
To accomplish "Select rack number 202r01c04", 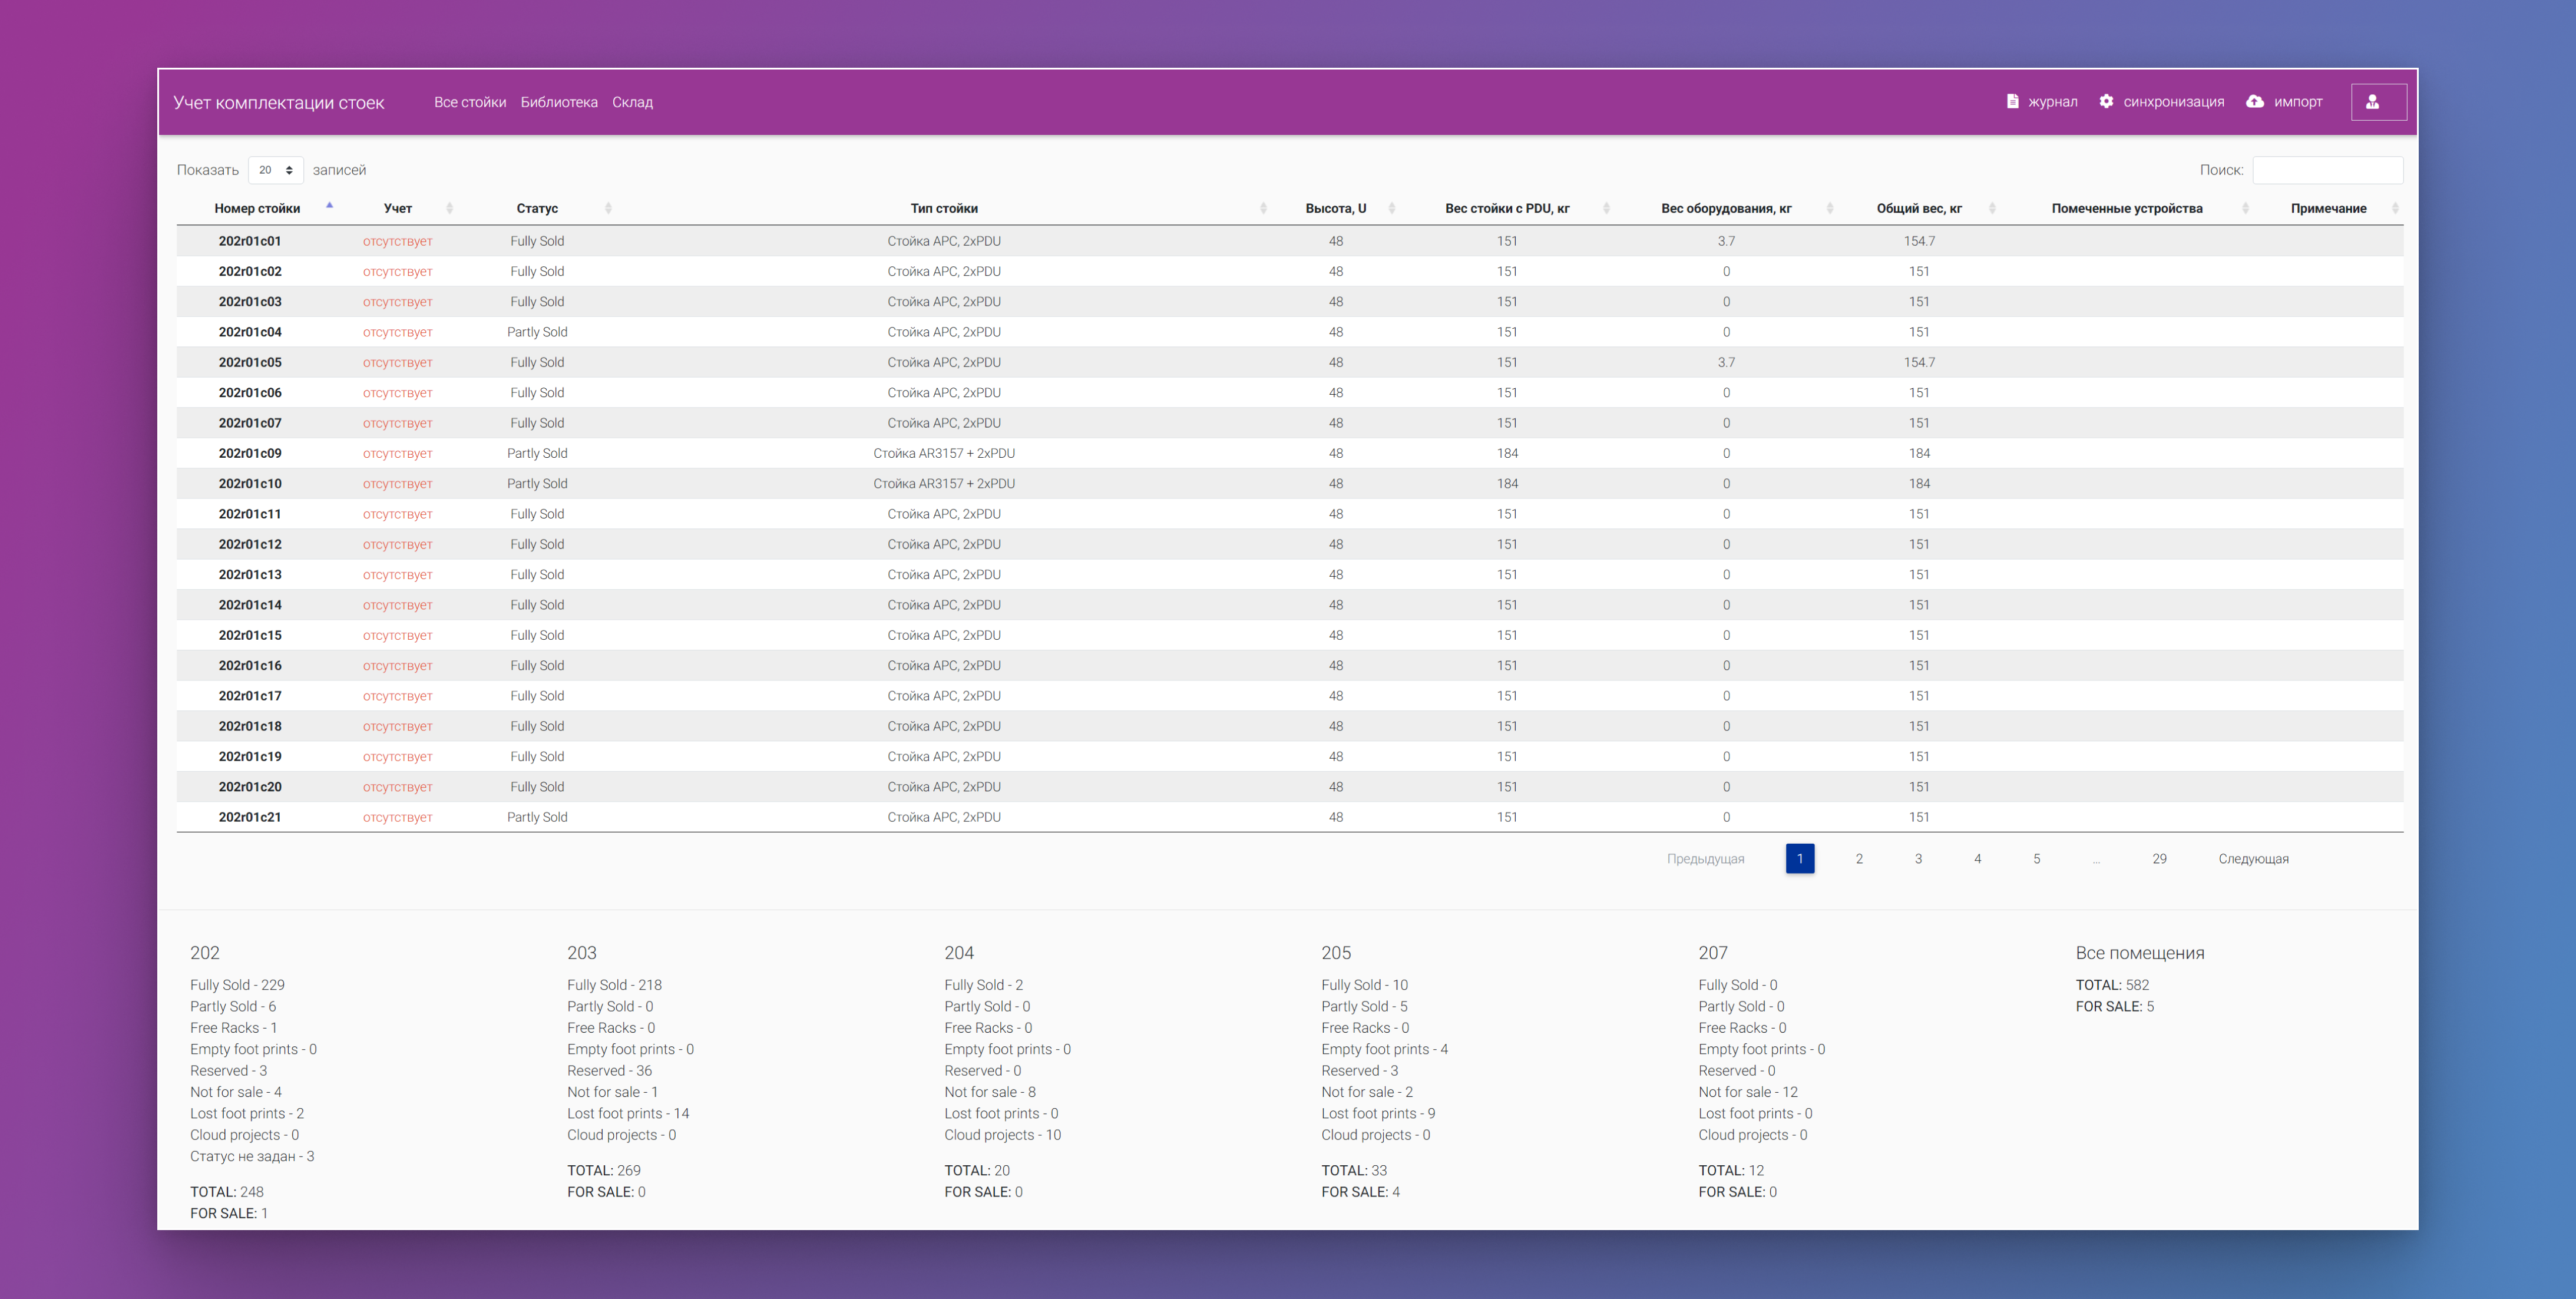I will pos(250,332).
